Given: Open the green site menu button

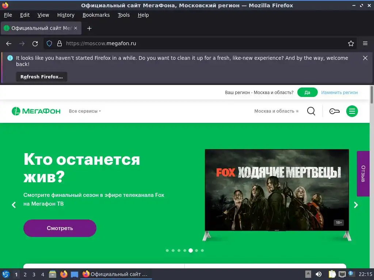Looking at the screenshot, I should click(x=352, y=111).
